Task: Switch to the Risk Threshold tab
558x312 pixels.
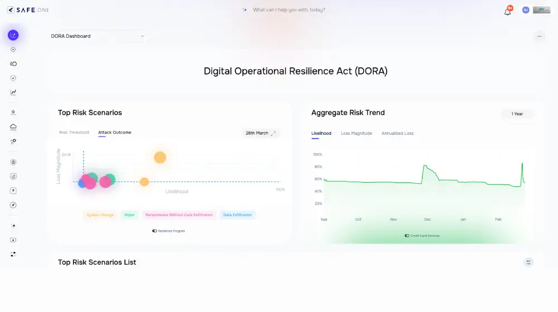Action: [x=74, y=133]
